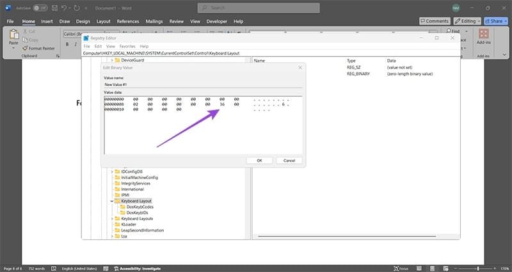Screen dimensions: 512x272
Task: Switch to the Draw ribbon tab
Action: (x=65, y=21)
